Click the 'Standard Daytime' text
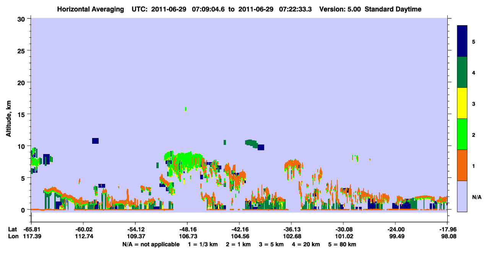This screenshot has height=255, width=497. (393, 9)
